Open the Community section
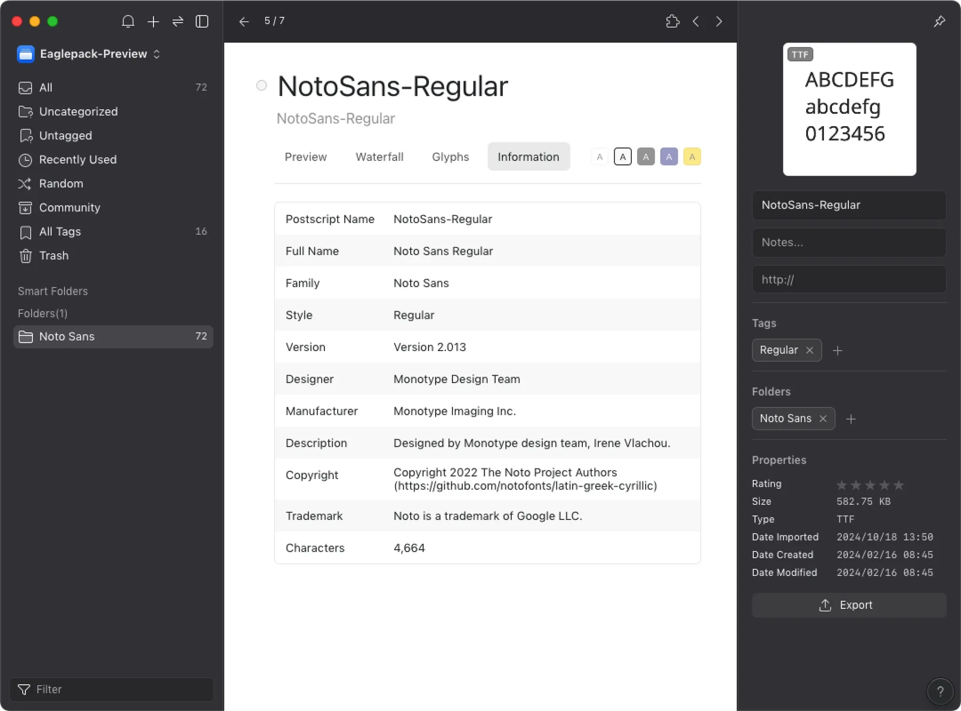This screenshot has height=711, width=961. [113, 208]
